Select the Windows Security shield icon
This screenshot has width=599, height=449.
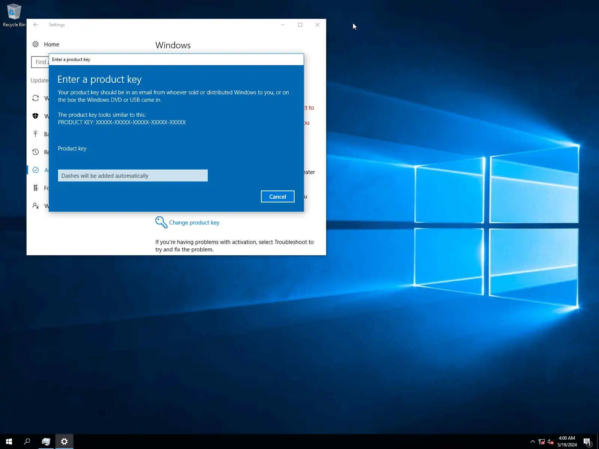pyautogui.click(x=36, y=116)
